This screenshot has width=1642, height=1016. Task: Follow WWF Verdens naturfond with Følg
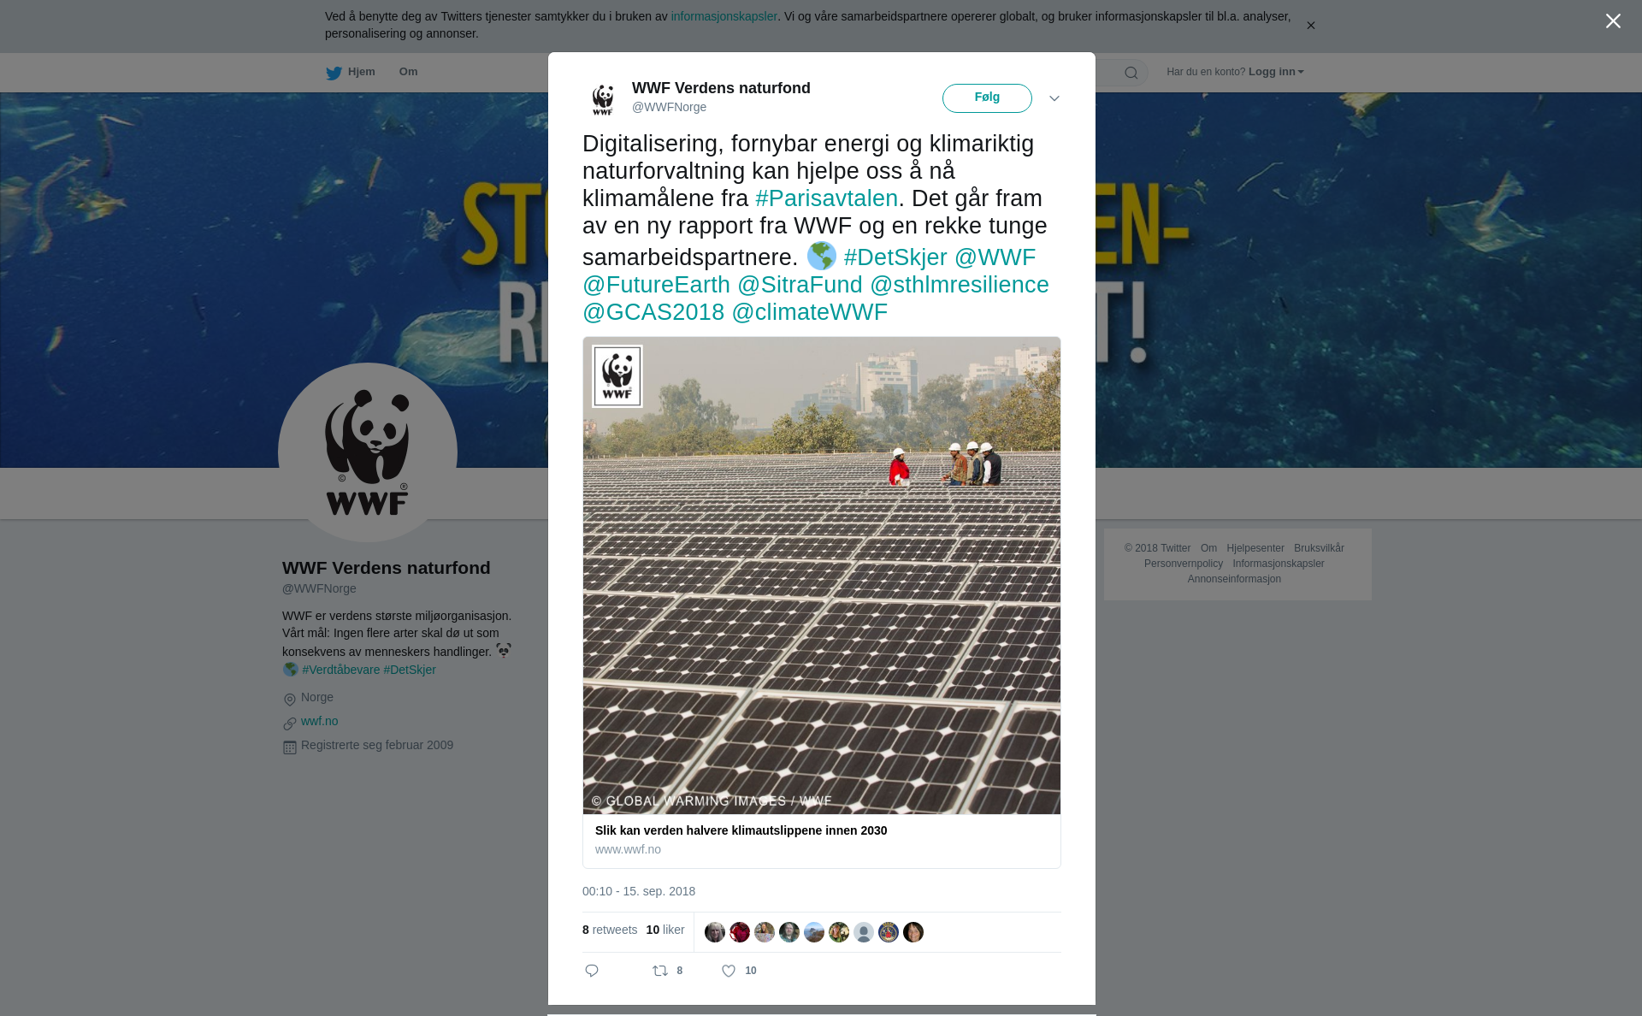coord(987,97)
